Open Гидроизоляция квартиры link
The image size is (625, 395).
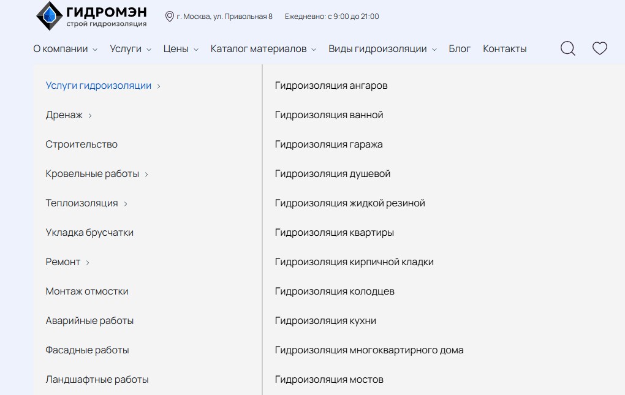pos(335,233)
